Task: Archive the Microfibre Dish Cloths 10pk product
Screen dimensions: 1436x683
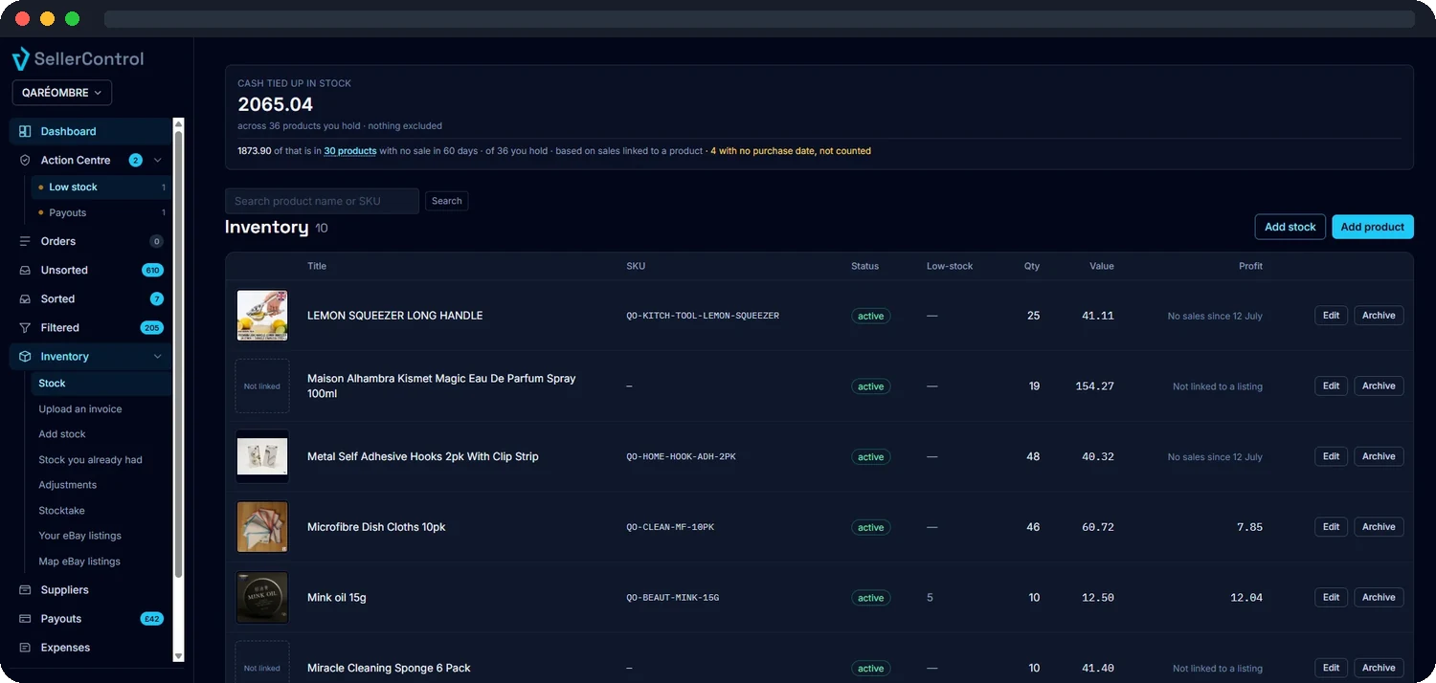Action: pyautogui.click(x=1379, y=527)
